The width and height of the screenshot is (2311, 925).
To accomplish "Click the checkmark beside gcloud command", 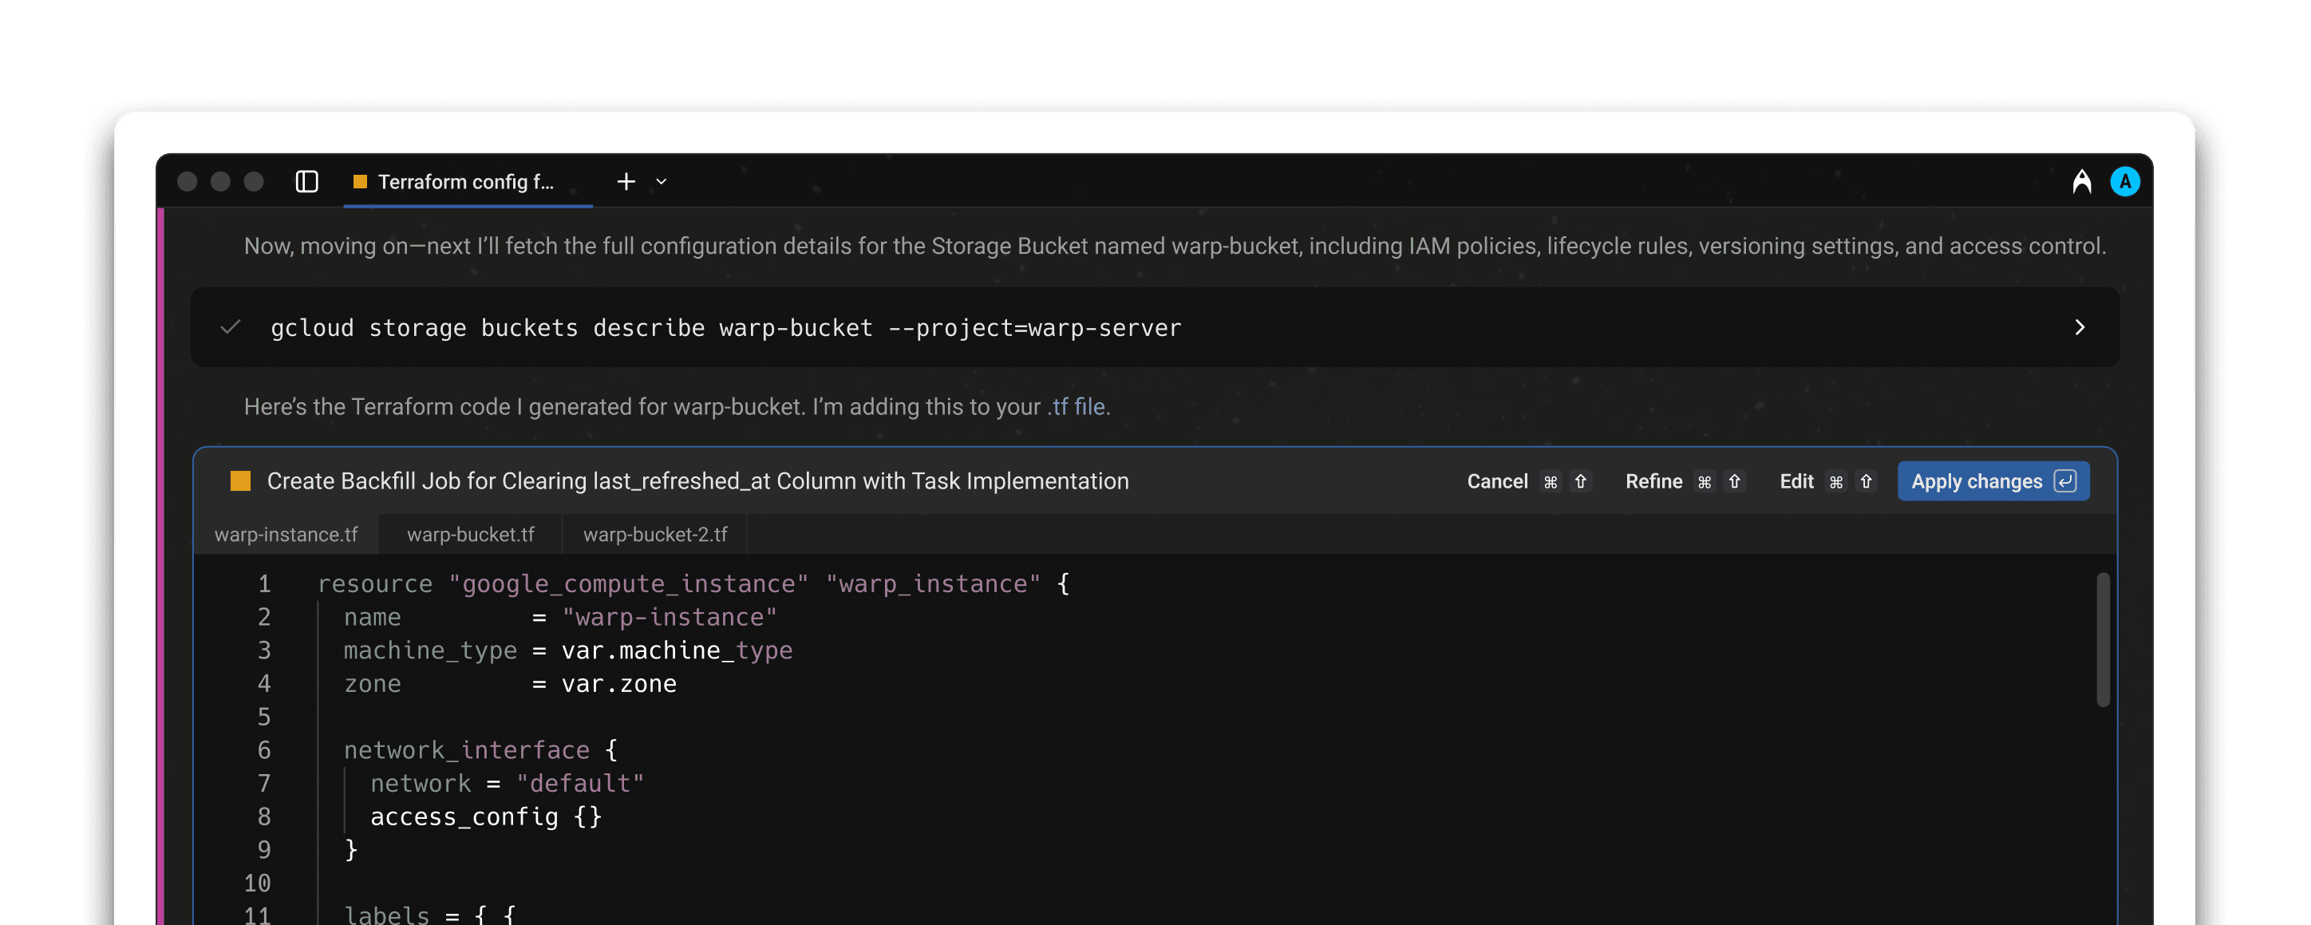I will point(231,326).
